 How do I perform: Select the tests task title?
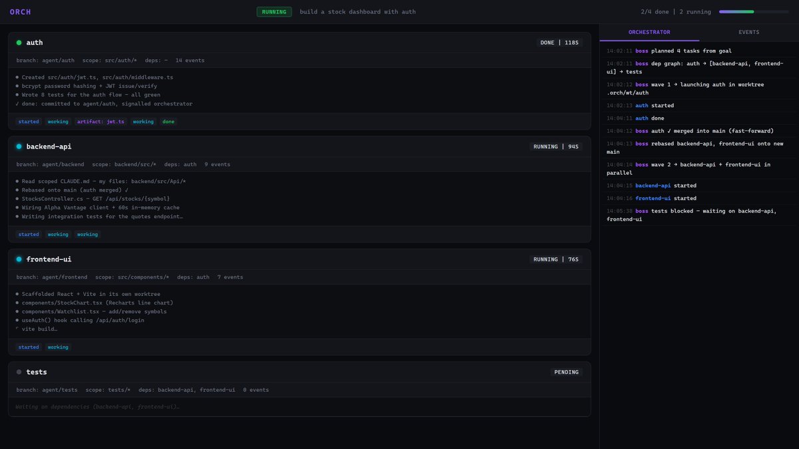[37, 372]
